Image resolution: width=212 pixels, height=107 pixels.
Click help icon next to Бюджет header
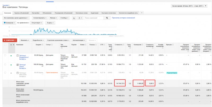[x=43, y=45]
